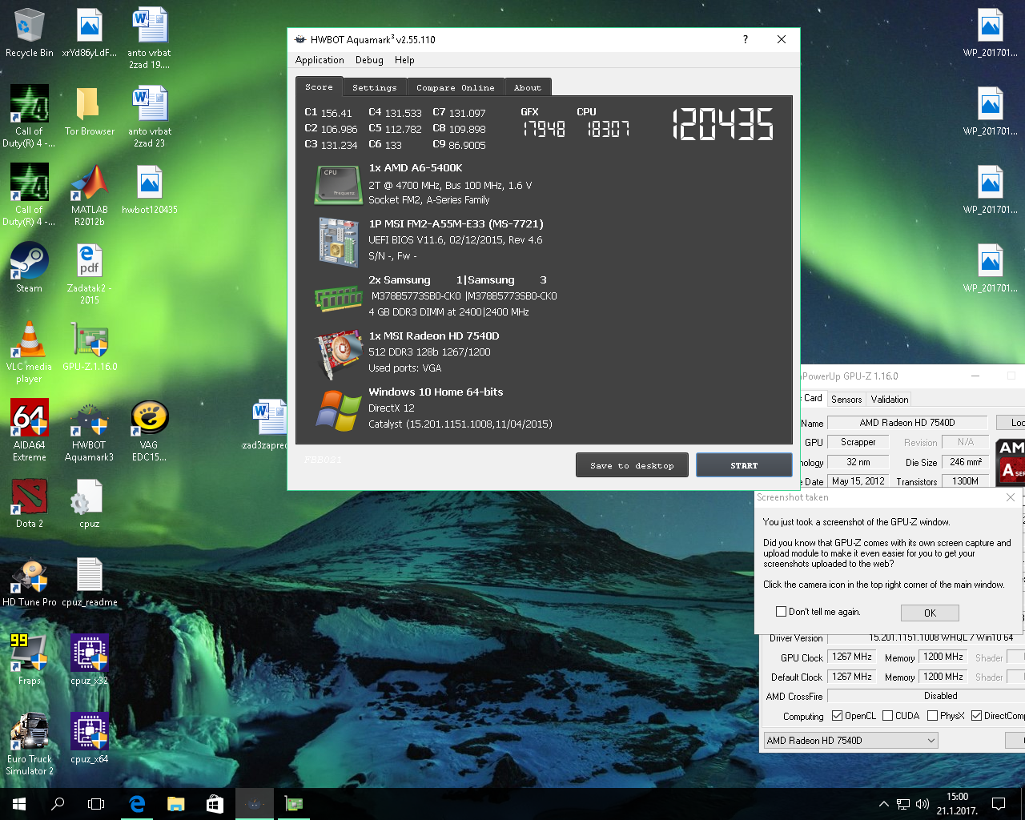This screenshot has width=1025, height=820.
Task: Launch Euro Truck Simulator 2 shortcut
Action: pos(30,745)
